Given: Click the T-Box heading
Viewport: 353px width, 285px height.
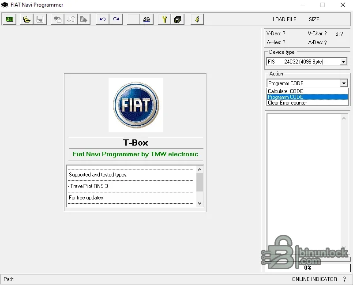Looking at the screenshot, I should tap(135, 143).
